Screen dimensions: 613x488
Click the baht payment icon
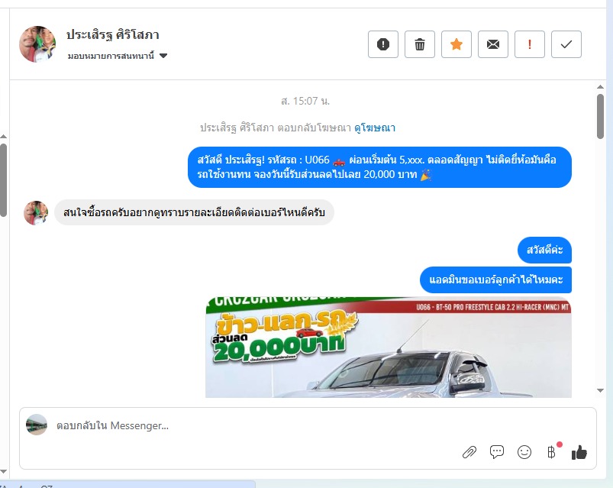coord(551,452)
